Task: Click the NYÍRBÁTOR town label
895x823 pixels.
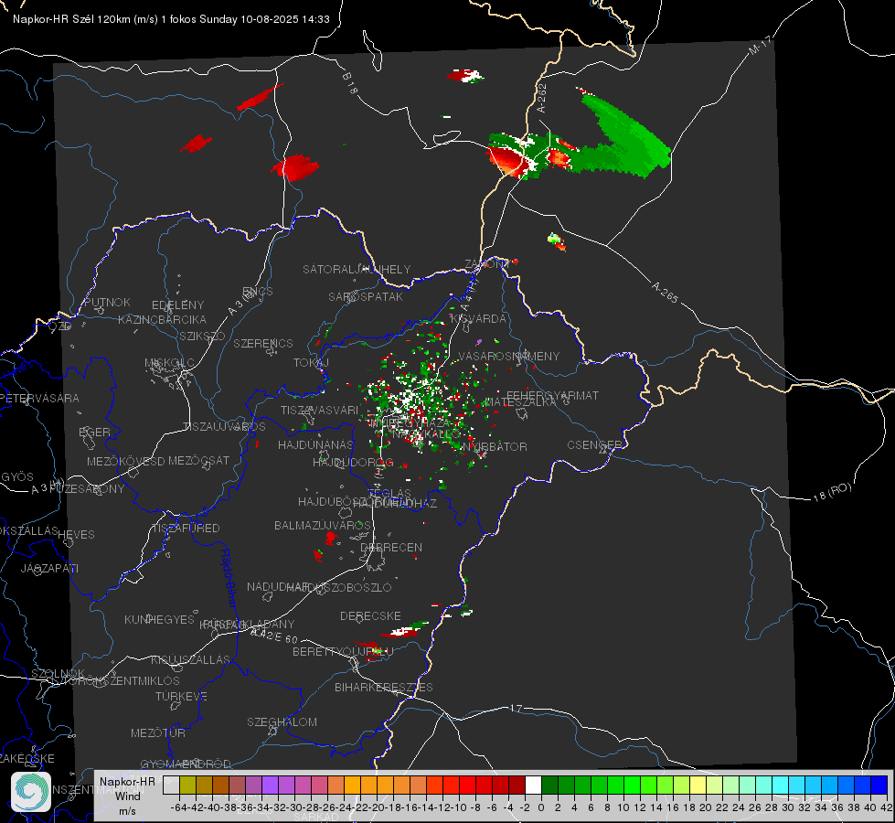Action: tap(494, 446)
